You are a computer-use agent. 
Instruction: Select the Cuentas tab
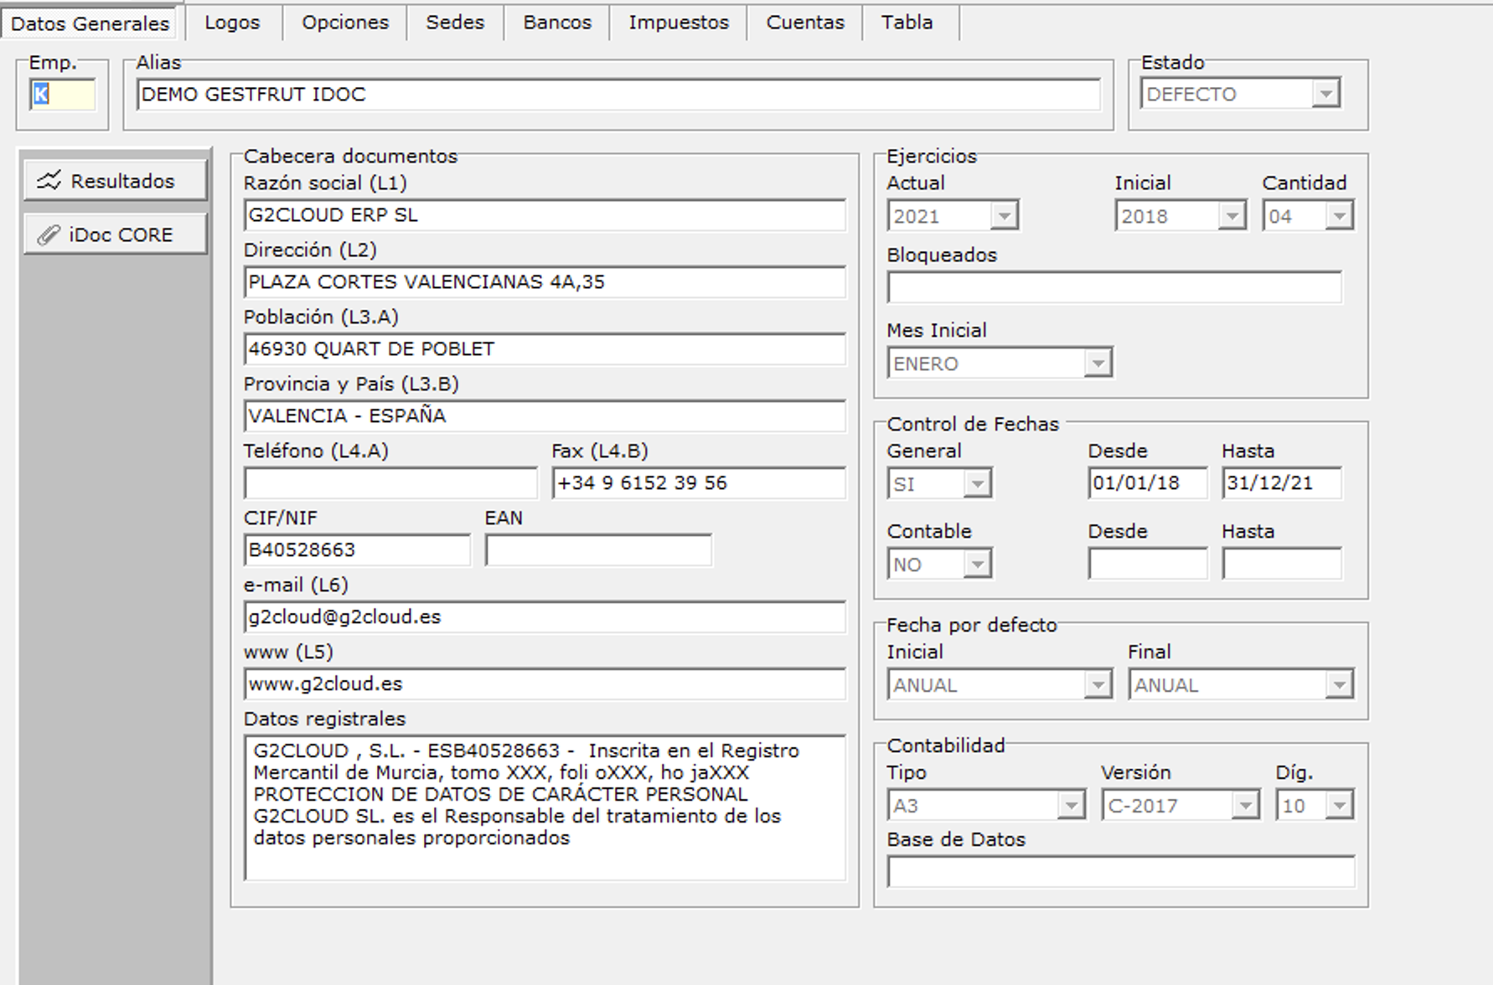pos(804,23)
